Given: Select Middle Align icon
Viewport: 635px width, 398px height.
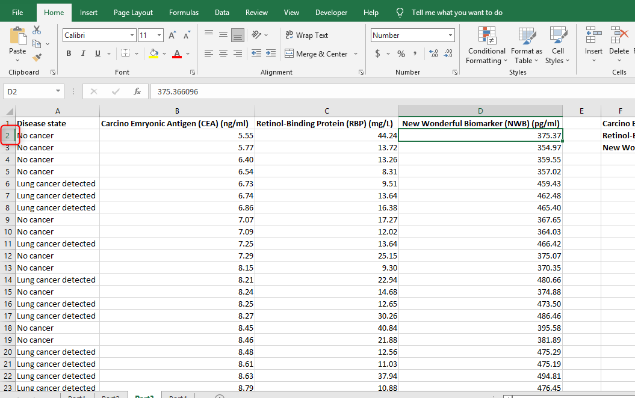Looking at the screenshot, I should (223, 35).
